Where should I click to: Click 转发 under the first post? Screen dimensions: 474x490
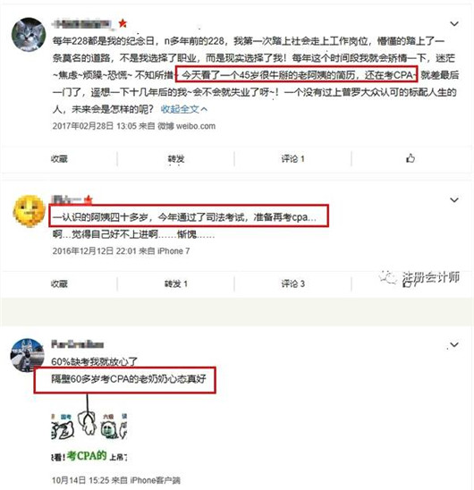click(176, 159)
